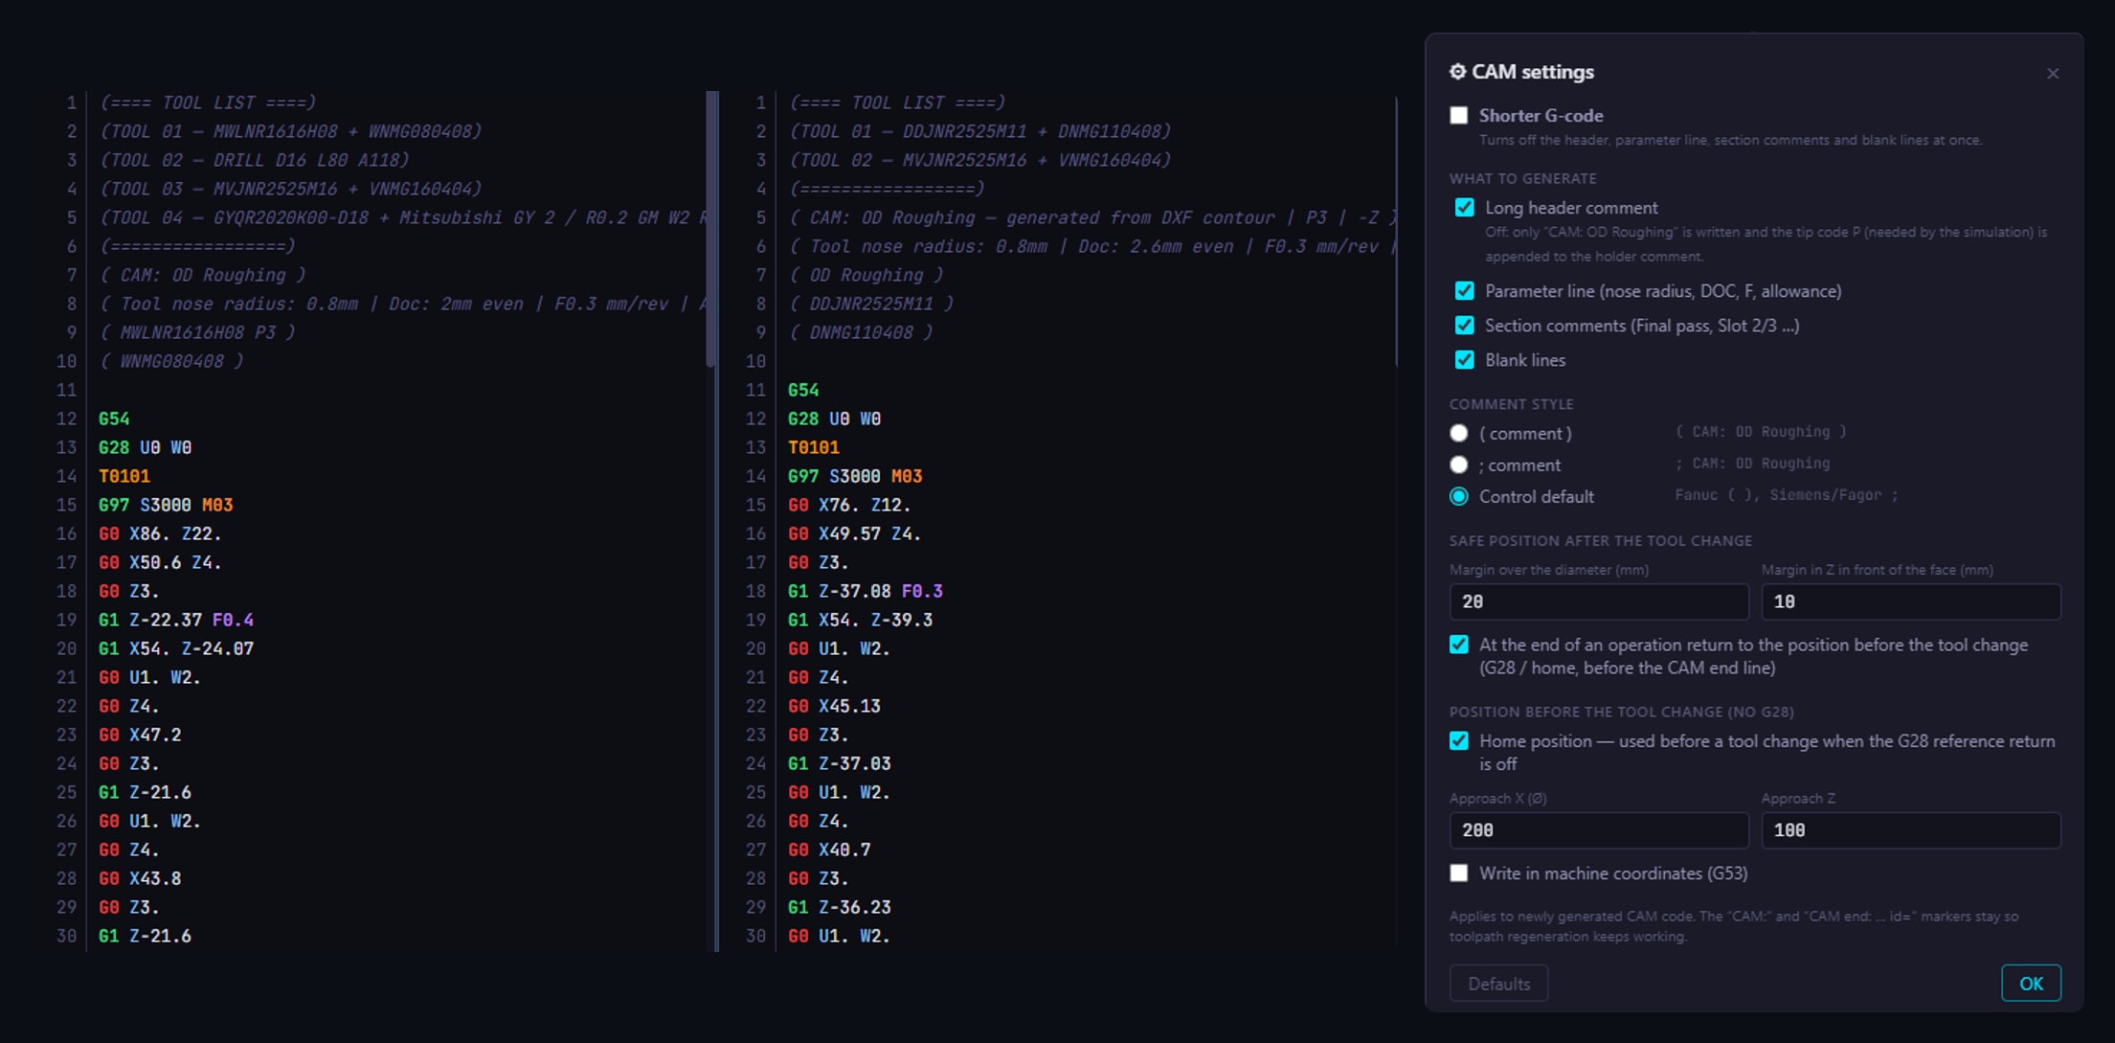Confirm settings with the OK button
The image size is (2115, 1043).
[x=2031, y=984]
